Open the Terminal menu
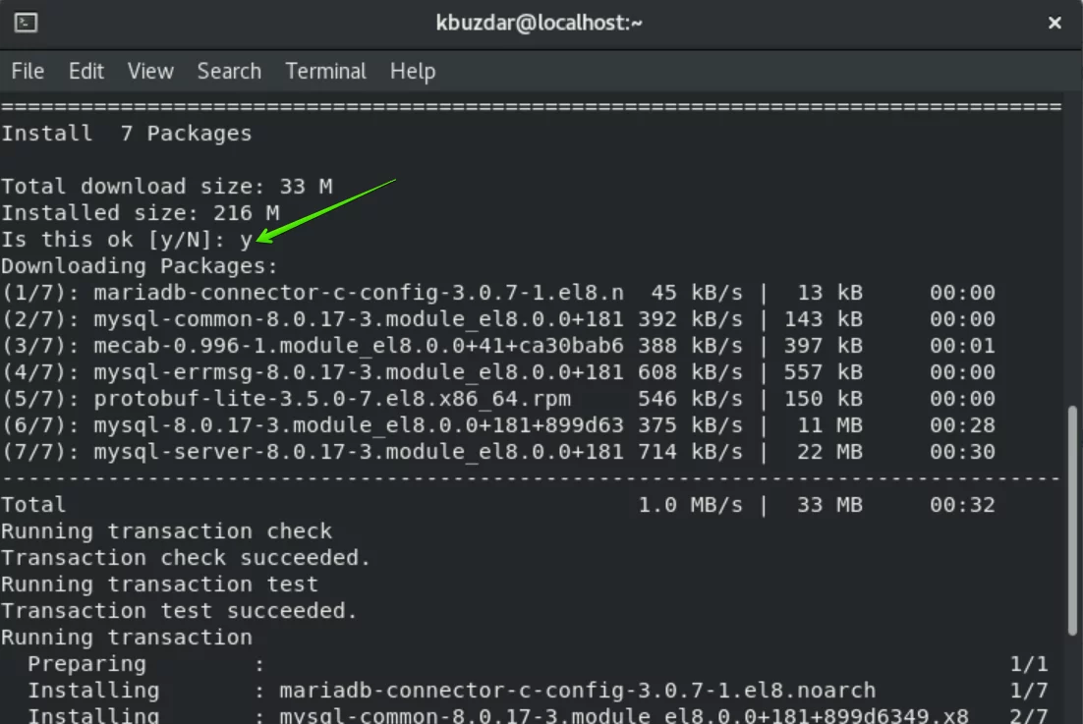 (x=325, y=71)
